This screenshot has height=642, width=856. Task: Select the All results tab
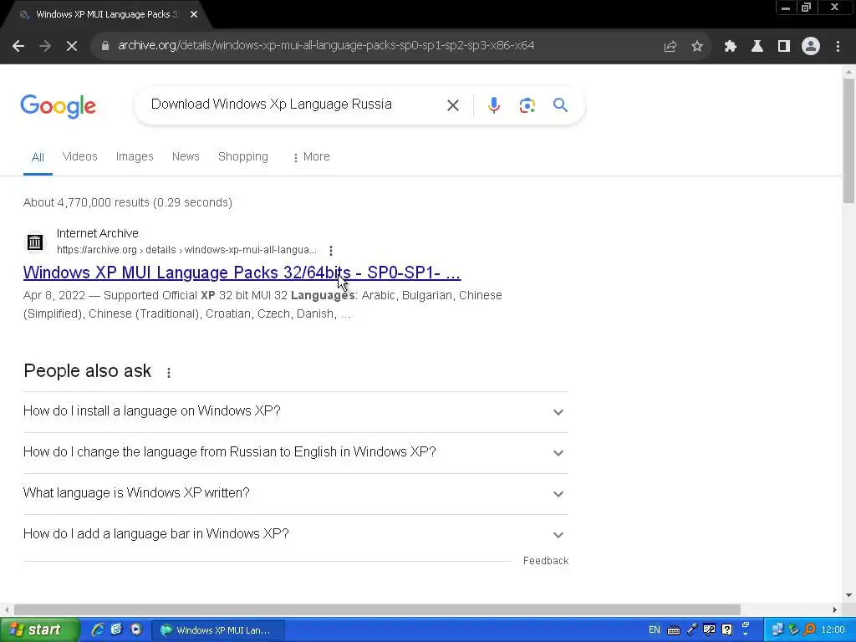pyautogui.click(x=38, y=157)
